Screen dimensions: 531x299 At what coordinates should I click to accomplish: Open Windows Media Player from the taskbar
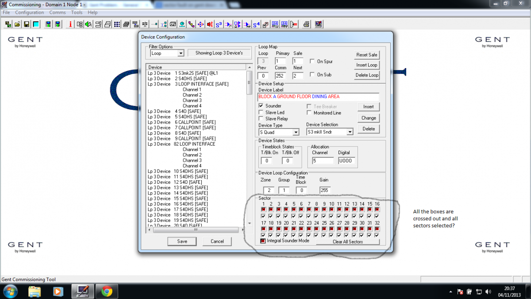pos(58,291)
